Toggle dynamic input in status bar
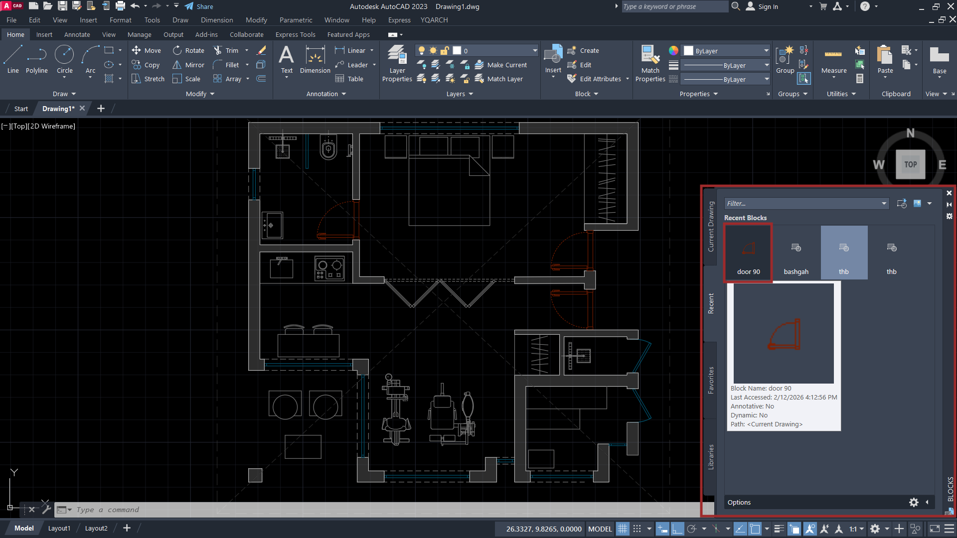This screenshot has width=957, height=538. (662, 529)
